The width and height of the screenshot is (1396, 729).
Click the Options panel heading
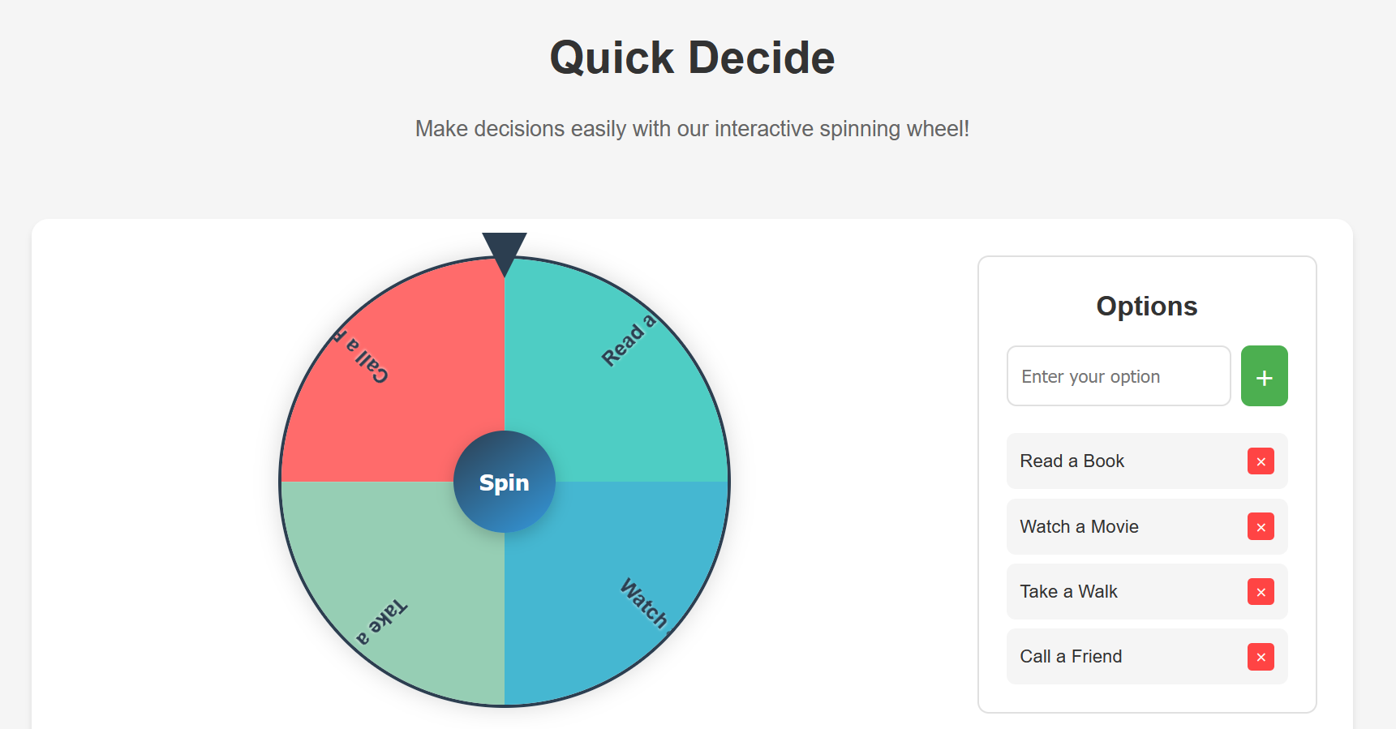click(1146, 307)
